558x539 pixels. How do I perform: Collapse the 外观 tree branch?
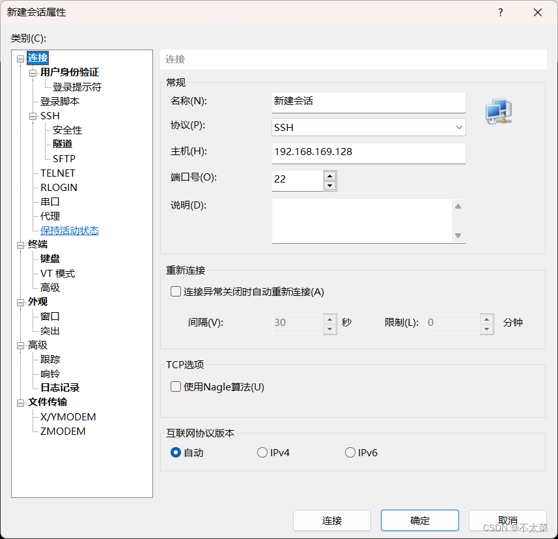coord(20,302)
